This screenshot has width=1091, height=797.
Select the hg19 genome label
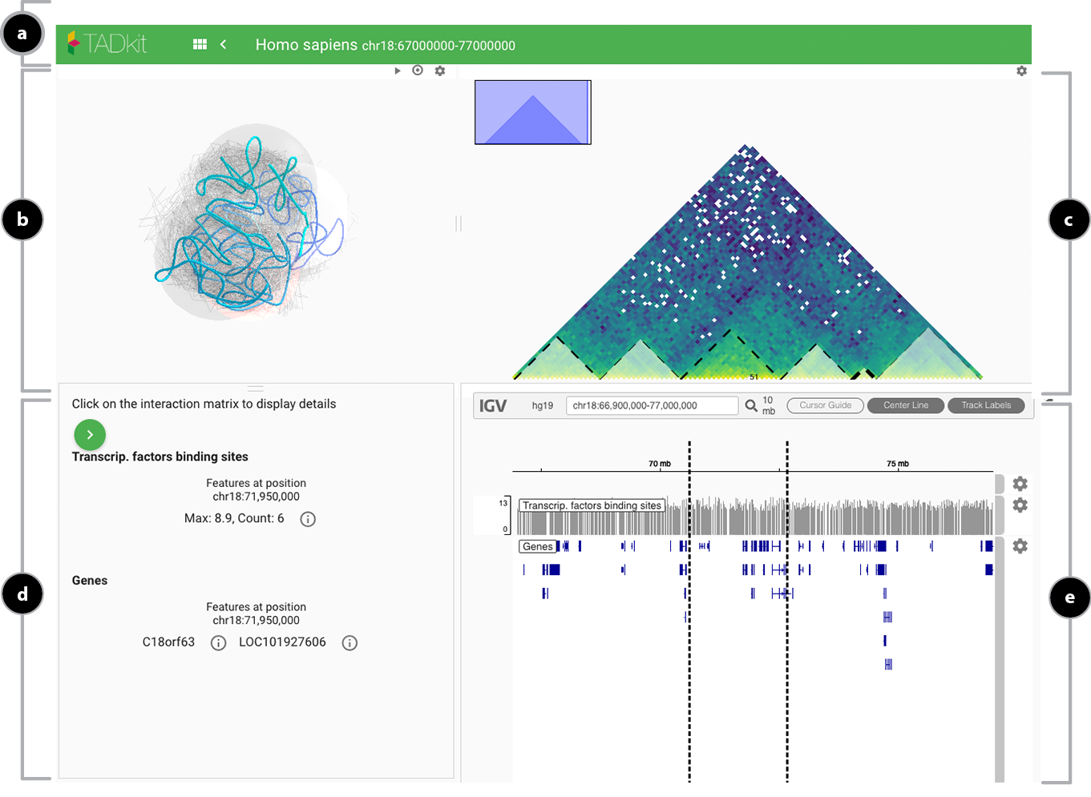(543, 406)
